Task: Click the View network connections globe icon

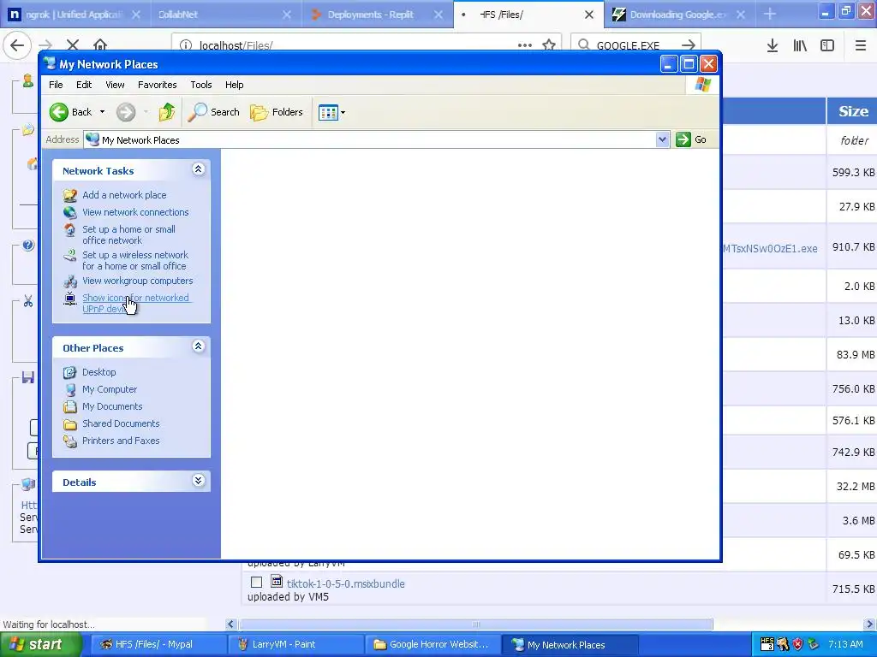Action: (x=70, y=212)
